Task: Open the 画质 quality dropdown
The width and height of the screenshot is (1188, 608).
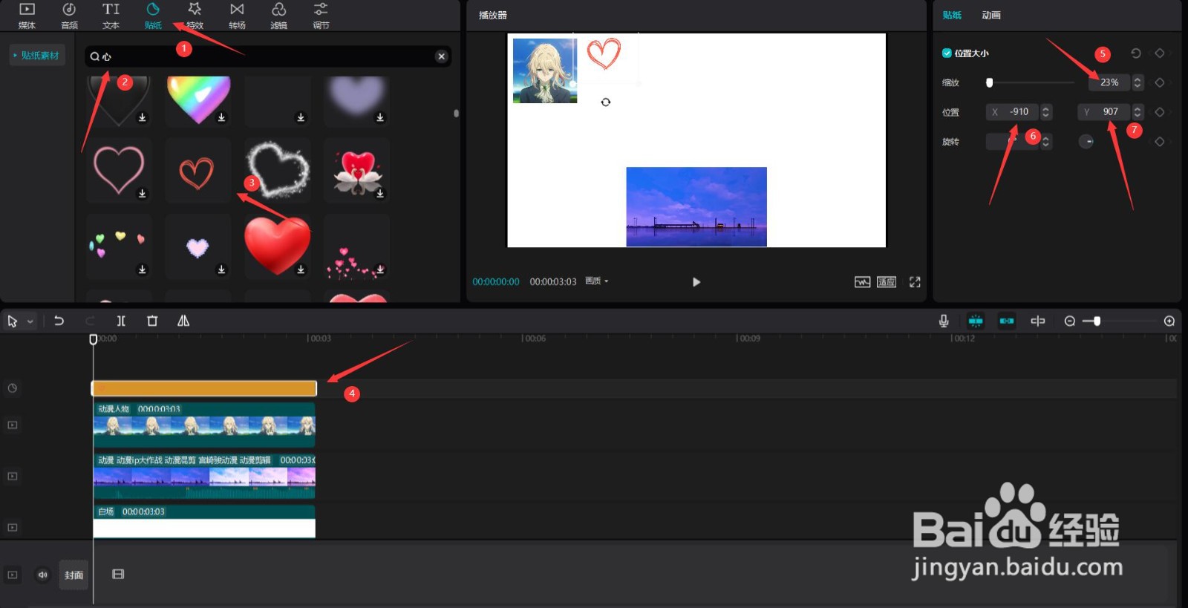Action: (x=596, y=281)
